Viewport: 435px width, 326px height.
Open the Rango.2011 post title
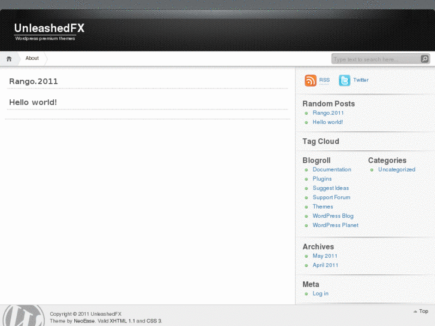pos(34,81)
